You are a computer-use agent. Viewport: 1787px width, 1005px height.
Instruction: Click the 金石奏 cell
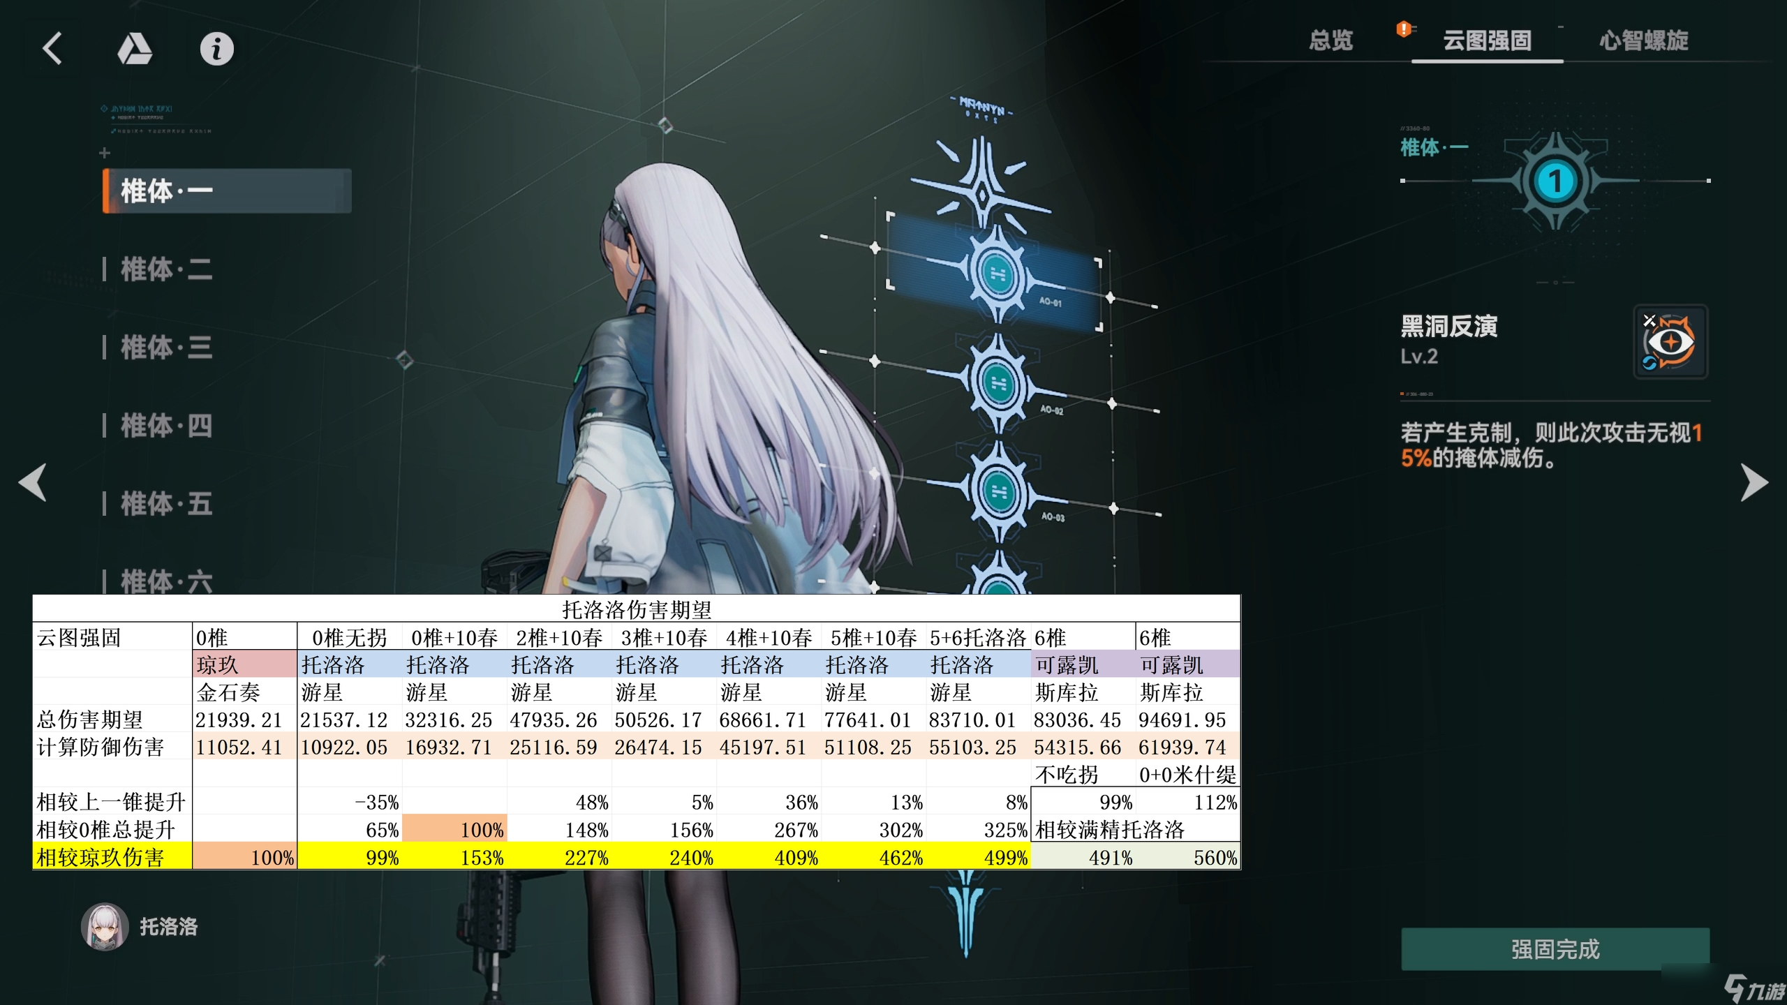pos(244,692)
